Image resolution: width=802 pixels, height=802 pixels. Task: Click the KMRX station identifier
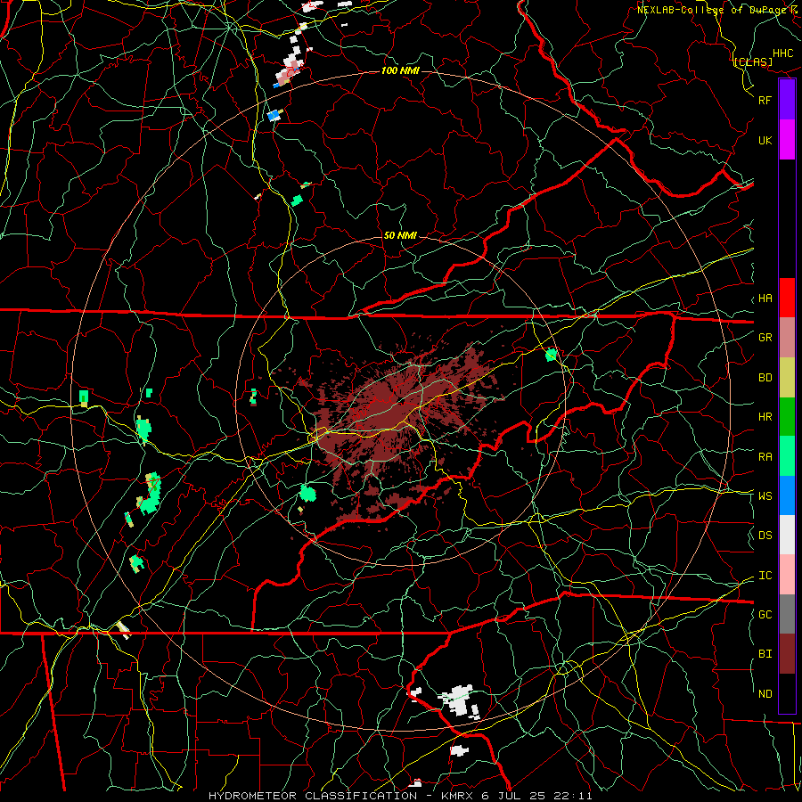(x=457, y=796)
